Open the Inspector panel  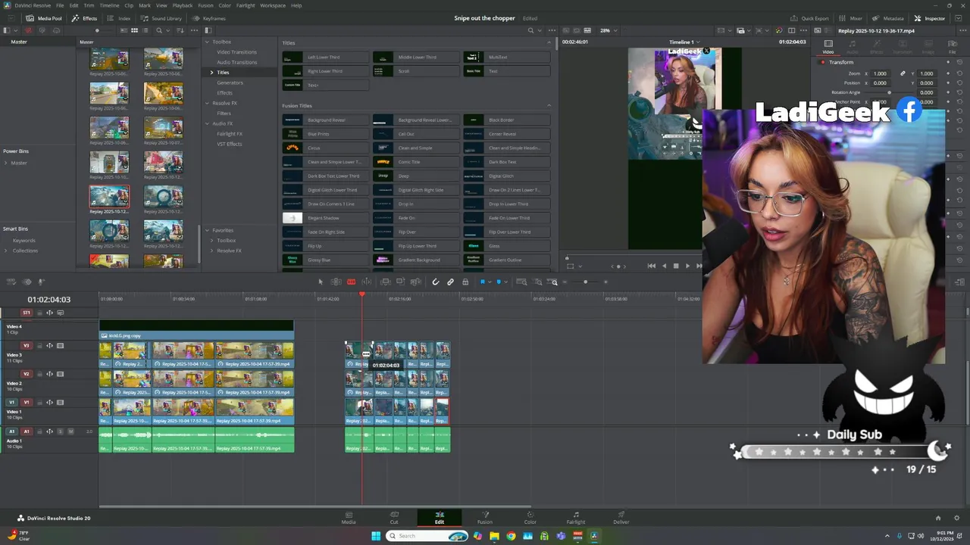click(x=930, y=18)
